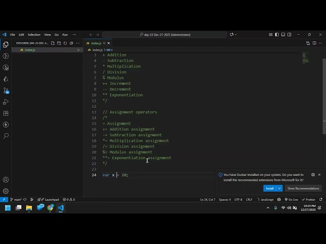Open Install button dropdown arrow

click(x=280, y=189)
